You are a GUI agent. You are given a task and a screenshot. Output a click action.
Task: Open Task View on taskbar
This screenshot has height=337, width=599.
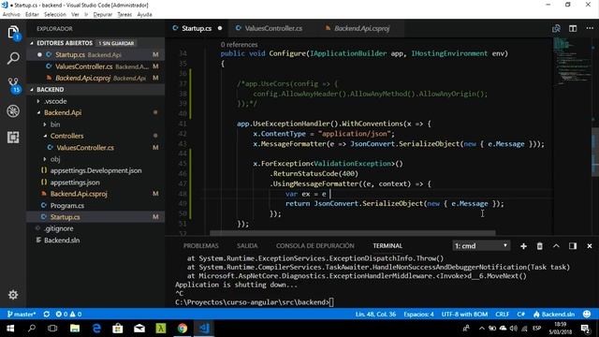pyautogui.click(x=52, y=329)
